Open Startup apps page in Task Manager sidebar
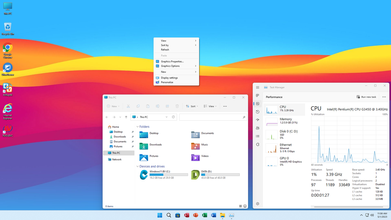Screen dimensions: 391x220 (258, 120)
